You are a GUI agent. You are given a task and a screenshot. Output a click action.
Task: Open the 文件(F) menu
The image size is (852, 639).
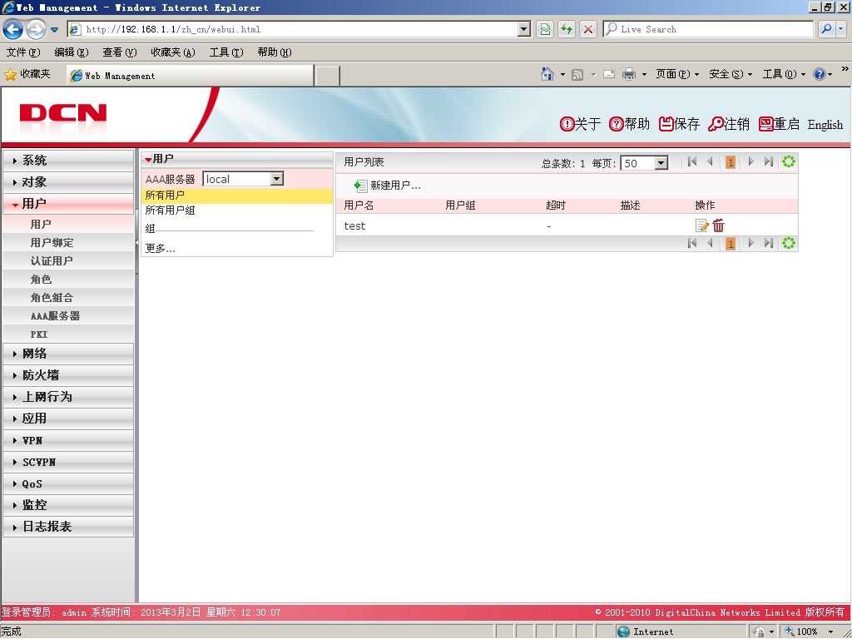(23, 52)
